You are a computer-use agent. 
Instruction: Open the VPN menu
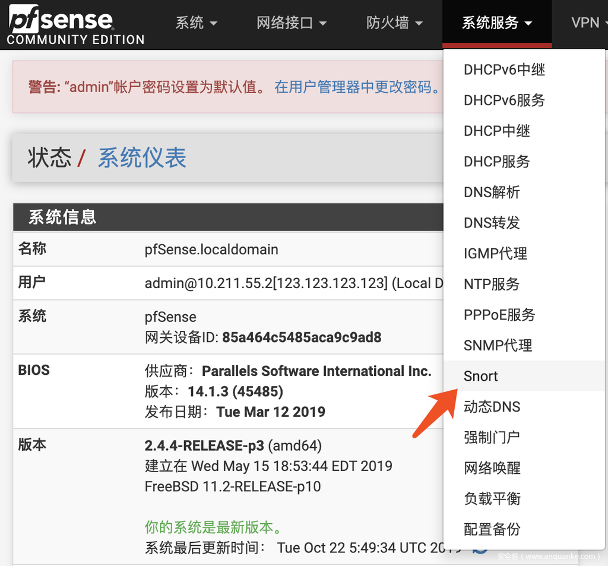[588, 23]
